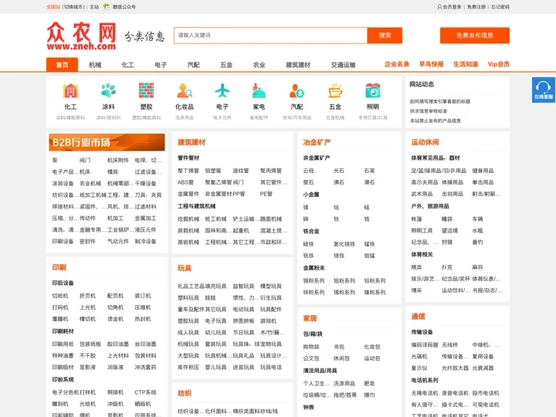Open the 企业名录 link
556x417 pixels.
(x=397, y=64)
